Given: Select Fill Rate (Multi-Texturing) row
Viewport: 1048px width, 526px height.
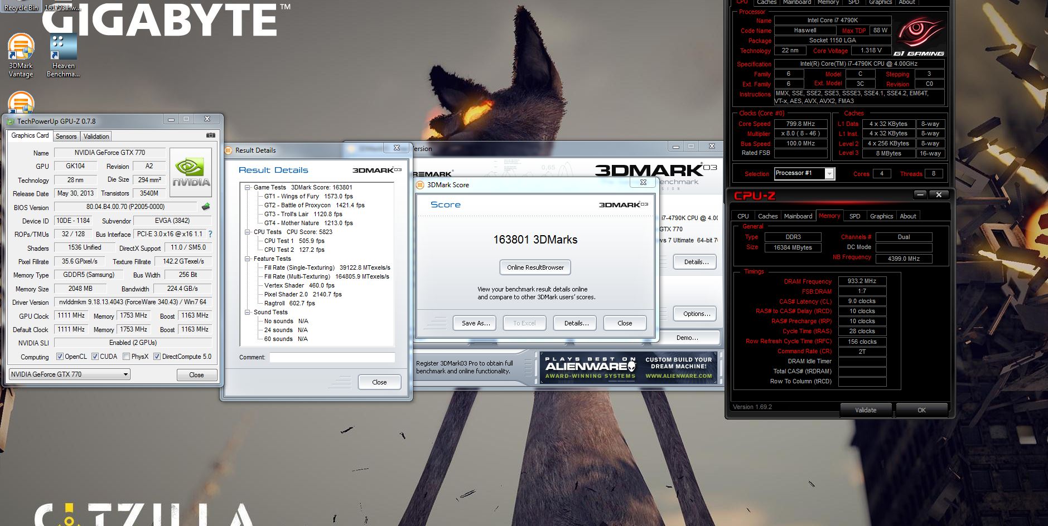Looking at the screenshot, I should click(x=327, y=277).
